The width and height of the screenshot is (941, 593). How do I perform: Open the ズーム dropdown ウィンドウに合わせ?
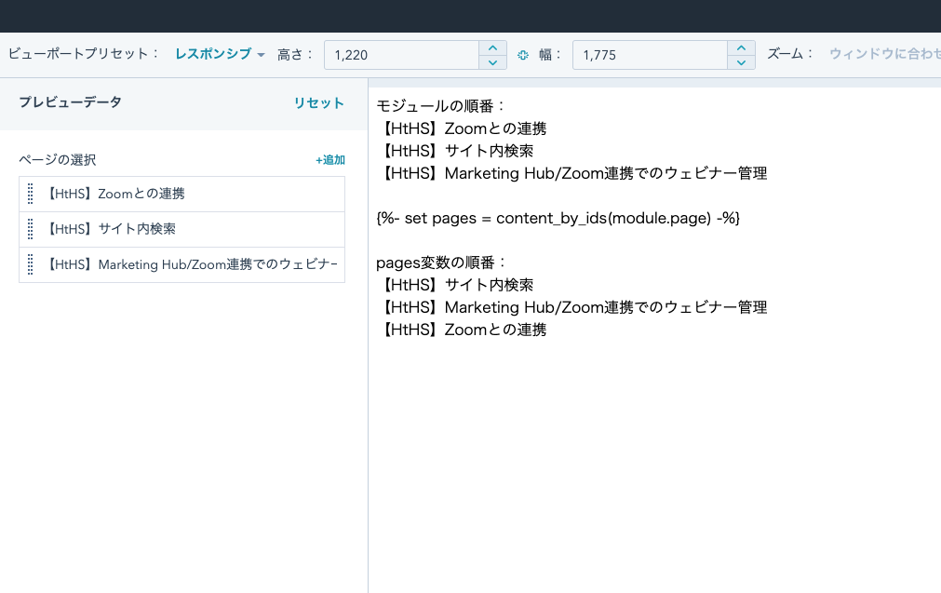(x=884, y=54)
